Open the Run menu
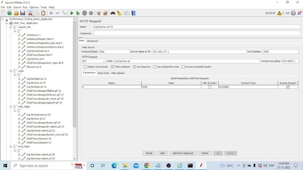The width and height of the screenshot is (303, 170). pyautogui.click(x=25, y=7)
